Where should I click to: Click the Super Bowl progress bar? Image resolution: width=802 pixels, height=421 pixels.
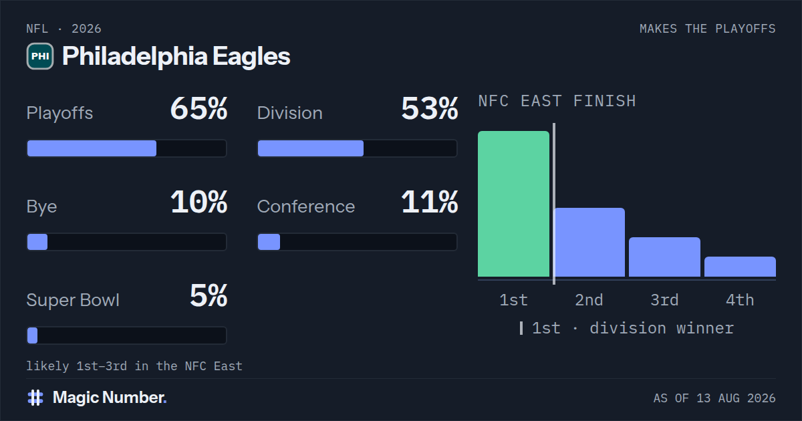tap(126, 335)
